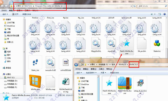The image size is (168, 101).
Task: Open the 文件(F) menu in the back window
Action: point(4,11)
